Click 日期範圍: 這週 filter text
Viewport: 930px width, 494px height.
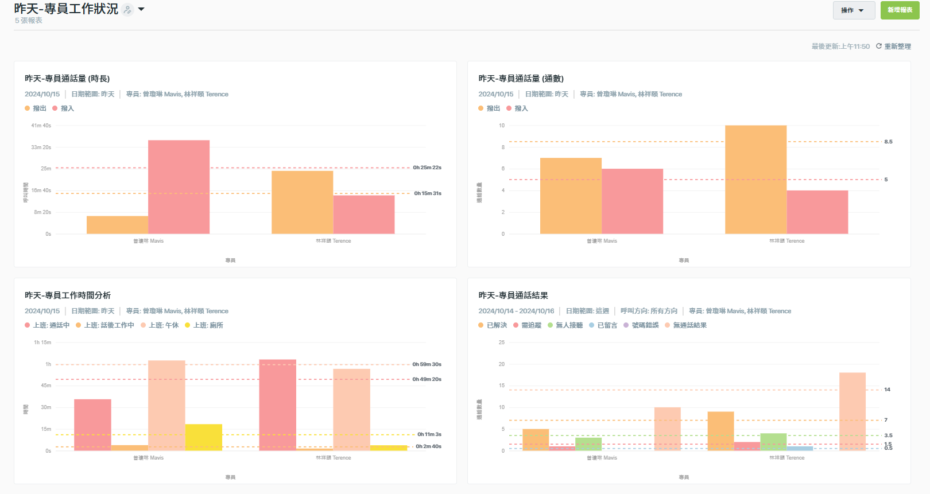coord(587,311)
